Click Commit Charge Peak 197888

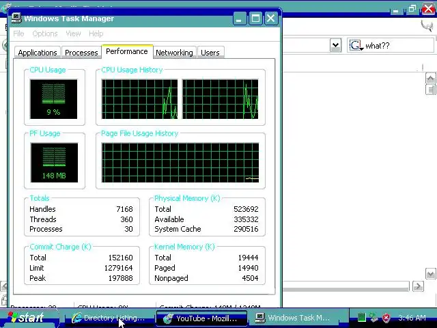tap(120, 278)
